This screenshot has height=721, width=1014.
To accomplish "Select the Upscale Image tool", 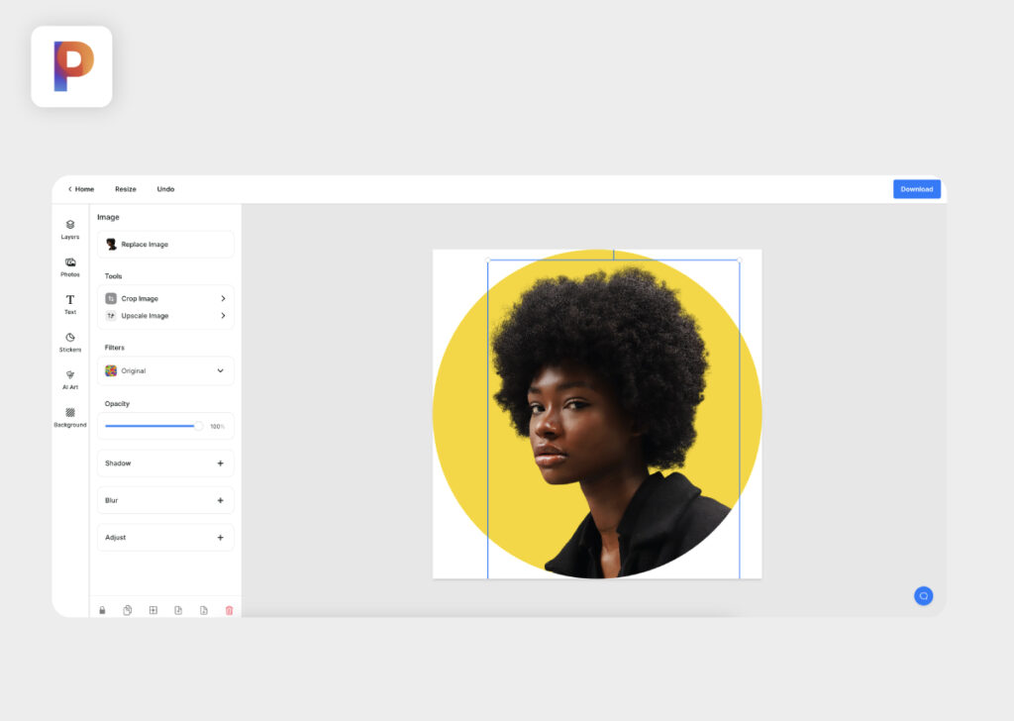I will pos(164,316).
